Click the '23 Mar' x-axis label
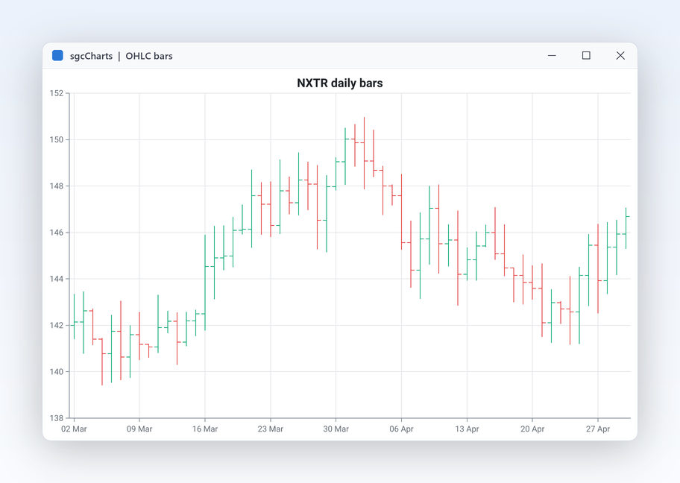This screenshot has height=483, width=680. [x=270, y=429]
